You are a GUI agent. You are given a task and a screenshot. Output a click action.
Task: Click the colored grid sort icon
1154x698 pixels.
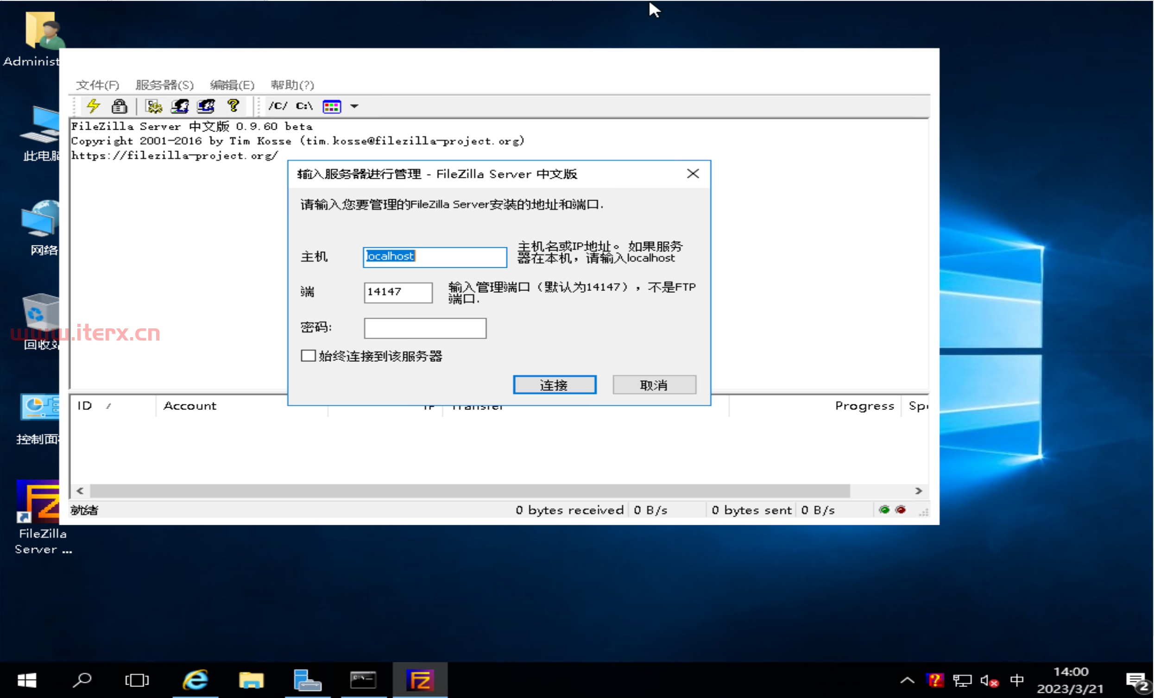tap(332, 106)
